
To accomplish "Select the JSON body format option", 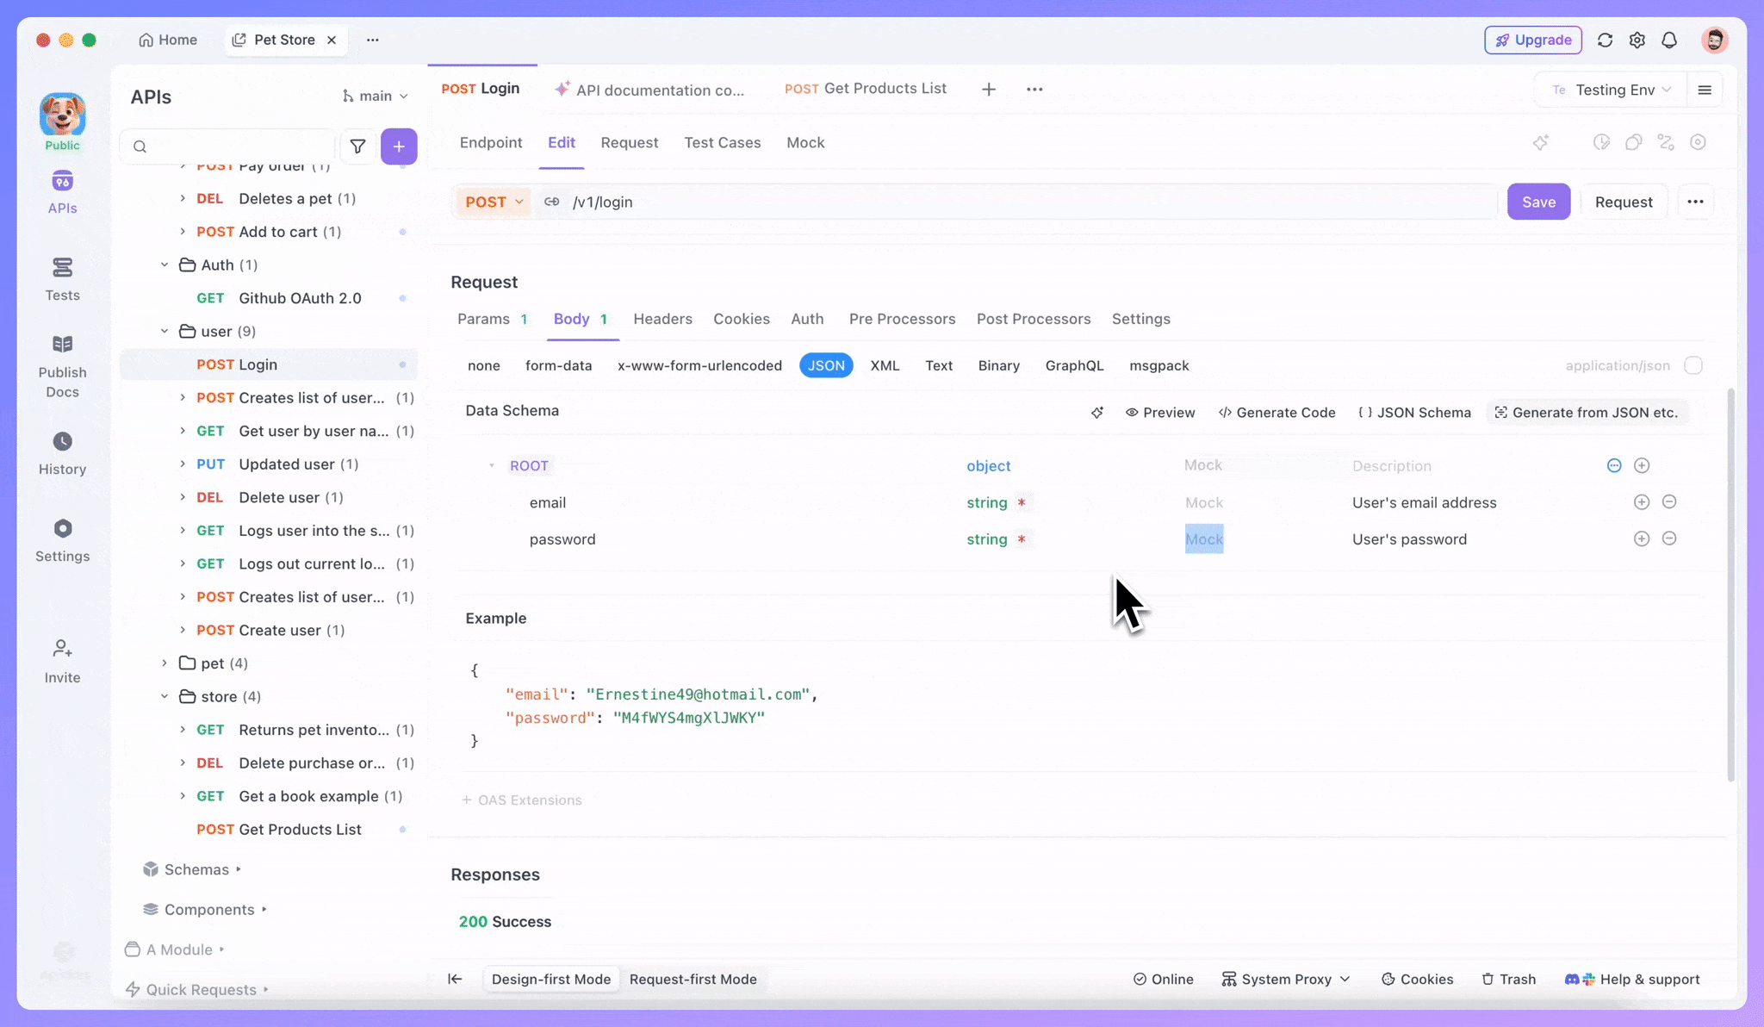I will click(x=825, y=365).
